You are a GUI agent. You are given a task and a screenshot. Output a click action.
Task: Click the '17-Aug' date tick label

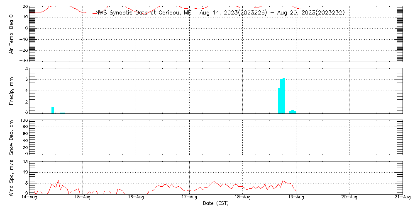coord(190,198)
